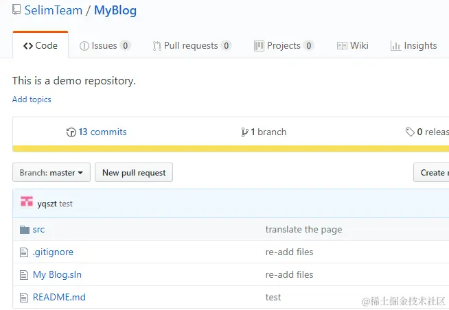Click the yellow language bar

click(x=231, y=148)
